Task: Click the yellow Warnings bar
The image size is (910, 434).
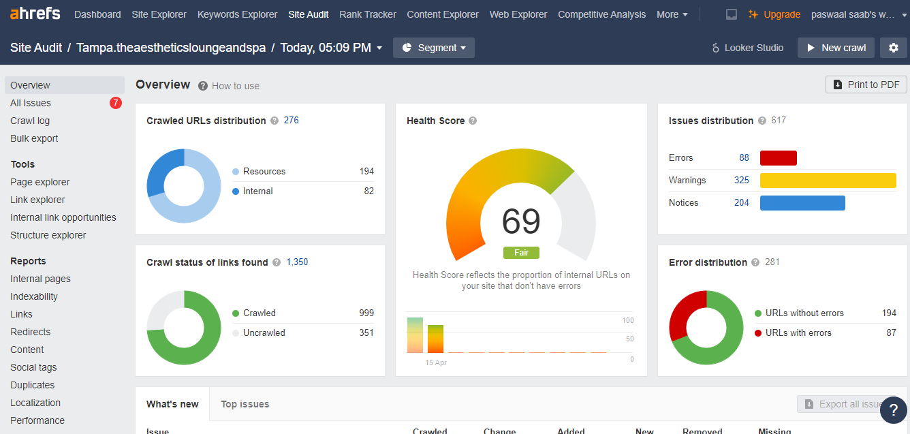Action: (x=828, y=181)
